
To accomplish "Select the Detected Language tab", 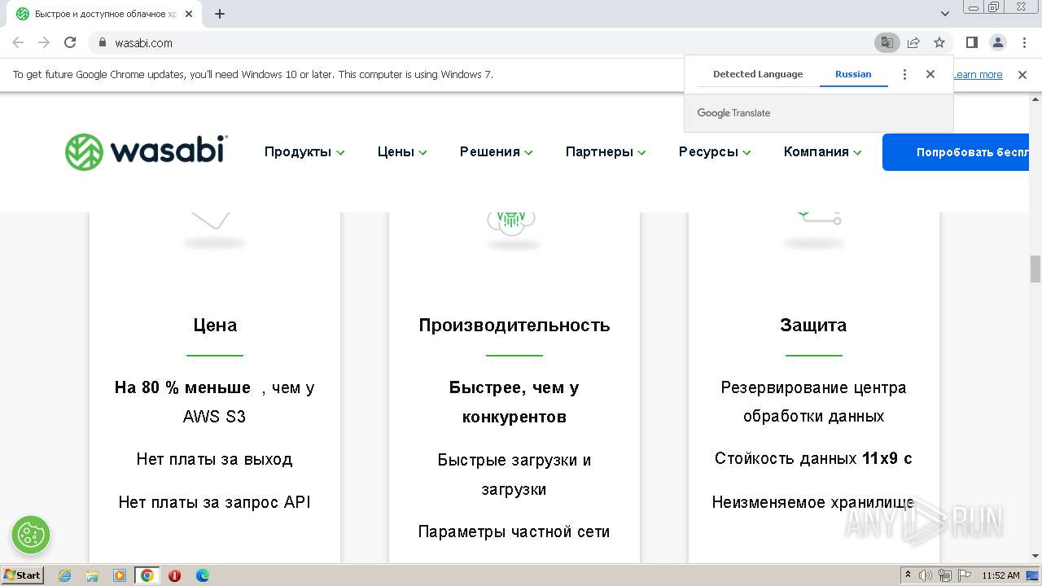I will pos(758,74).
